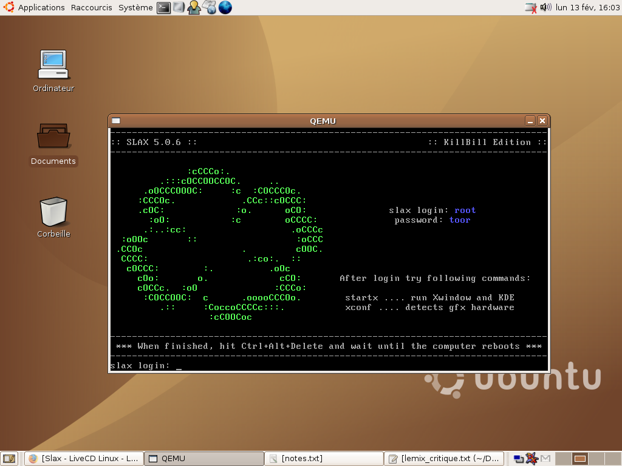Click the slax login prompt in QEMU
The image size is (622, 466).
point(146,366)
